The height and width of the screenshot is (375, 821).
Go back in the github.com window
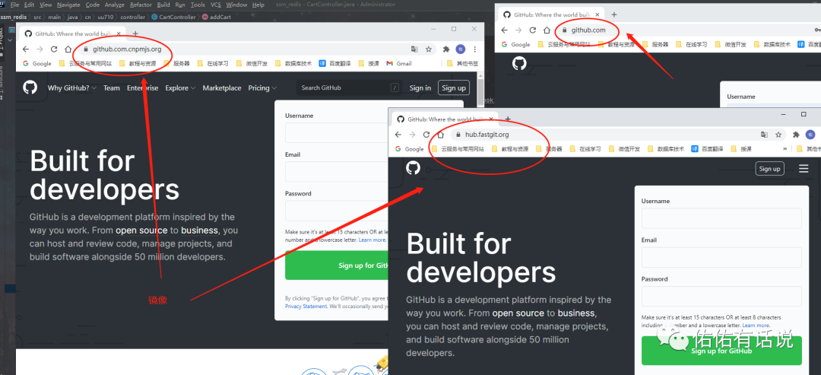pos(504,30)
